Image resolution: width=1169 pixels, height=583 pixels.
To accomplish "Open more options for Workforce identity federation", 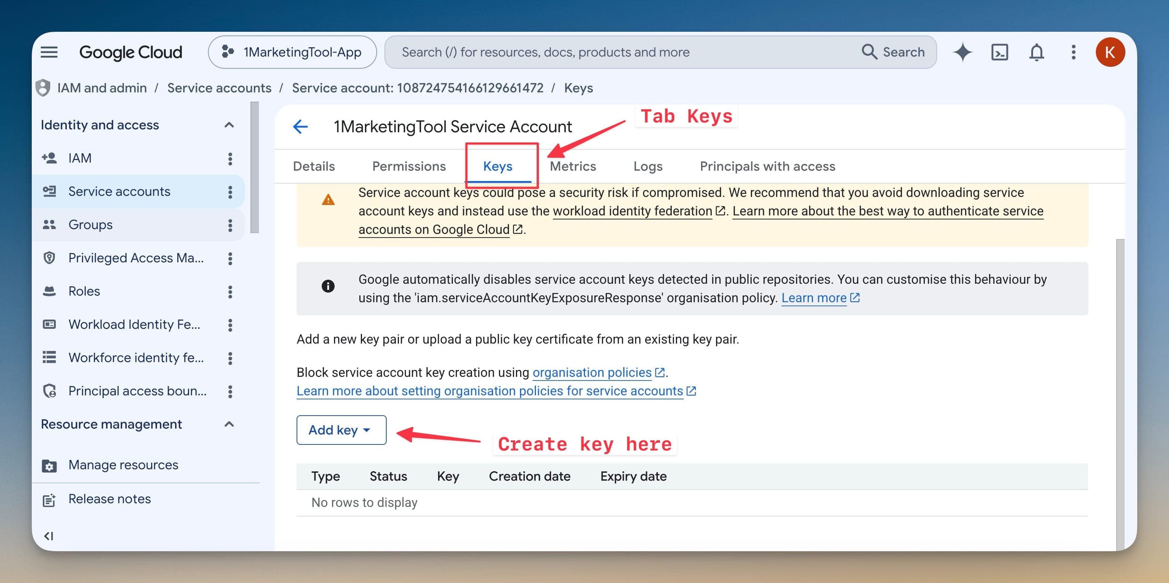I will coord(230,358).
